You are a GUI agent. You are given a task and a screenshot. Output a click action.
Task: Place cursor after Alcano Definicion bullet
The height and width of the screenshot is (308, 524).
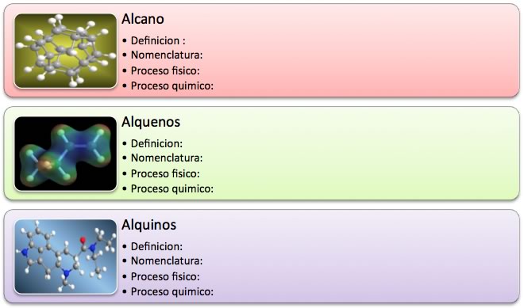click(x=187, y=40)
